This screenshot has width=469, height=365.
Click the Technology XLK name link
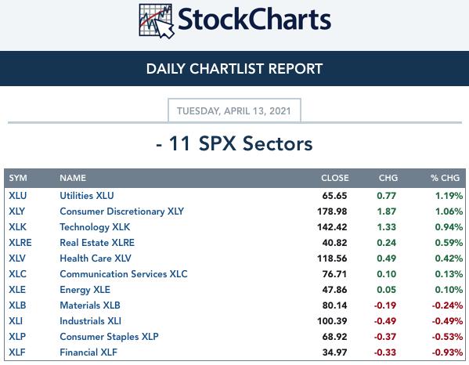(95, 227)
